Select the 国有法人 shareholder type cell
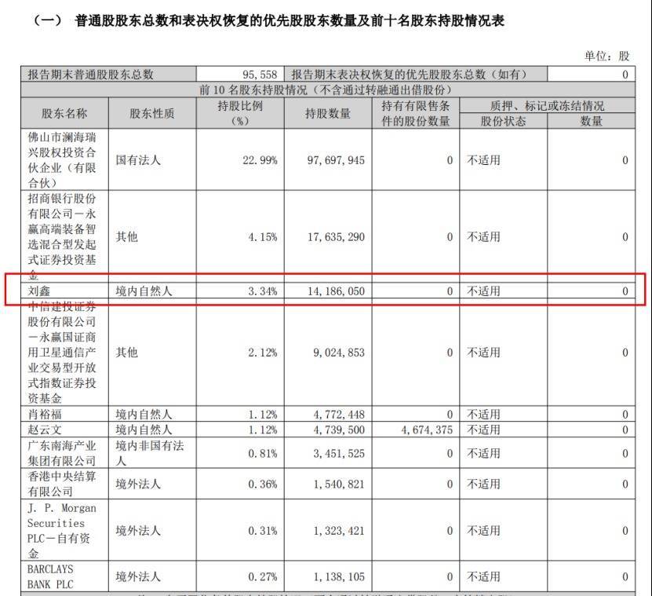Image resolution: width=652 pixels, height=596 pixels. [x=138, y=160]
